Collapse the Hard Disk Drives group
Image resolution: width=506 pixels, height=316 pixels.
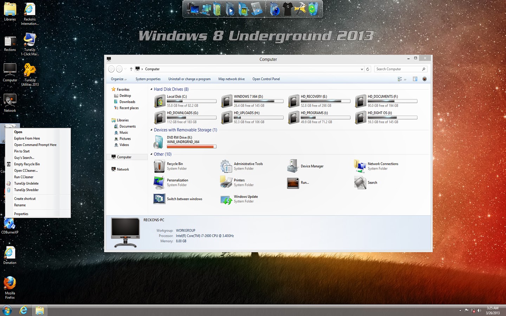[x=151, y=89]
